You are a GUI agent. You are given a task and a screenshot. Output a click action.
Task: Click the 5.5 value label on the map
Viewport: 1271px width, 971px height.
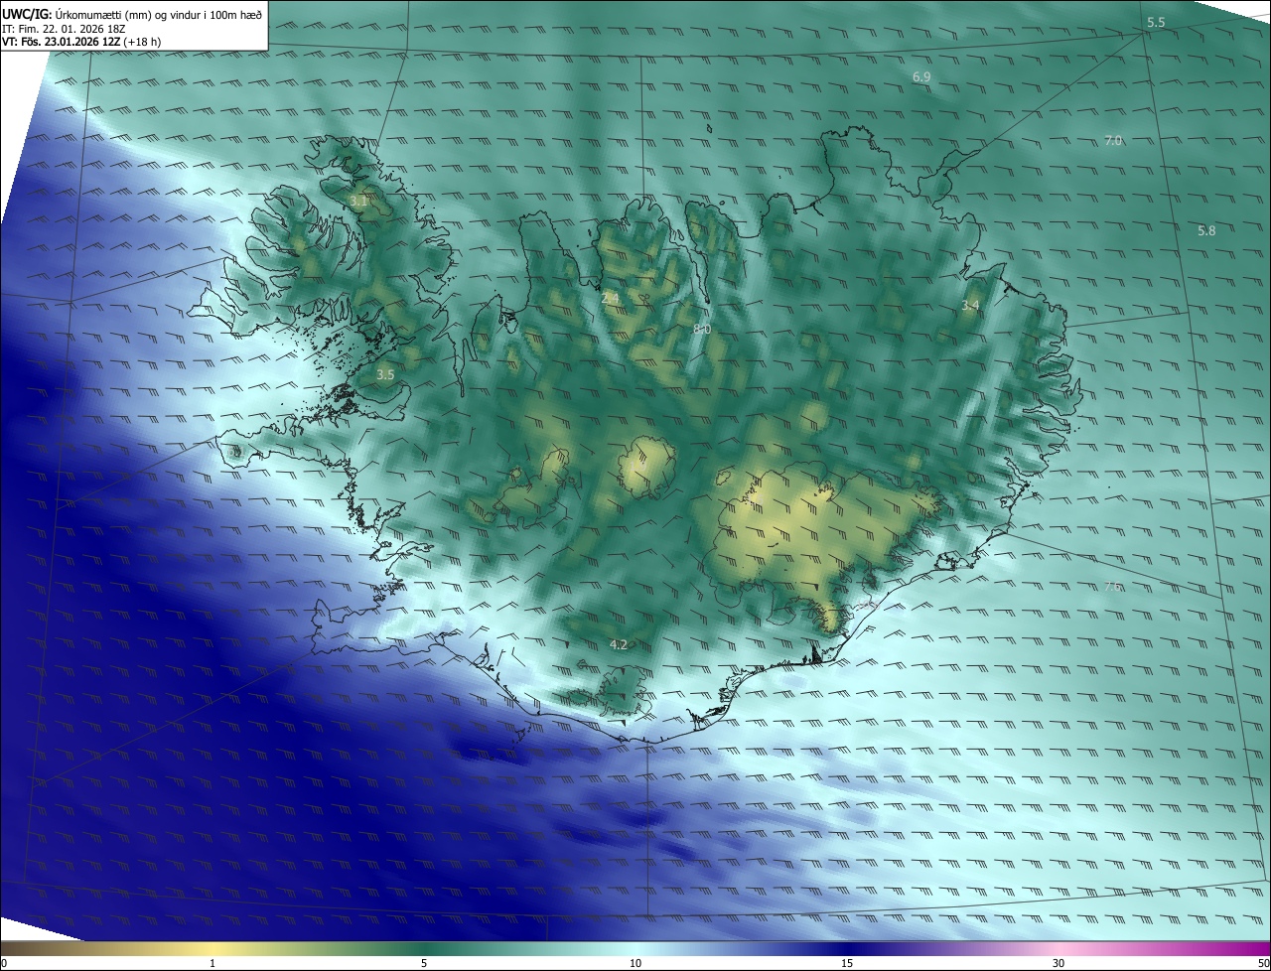(x=1156, y=22)
